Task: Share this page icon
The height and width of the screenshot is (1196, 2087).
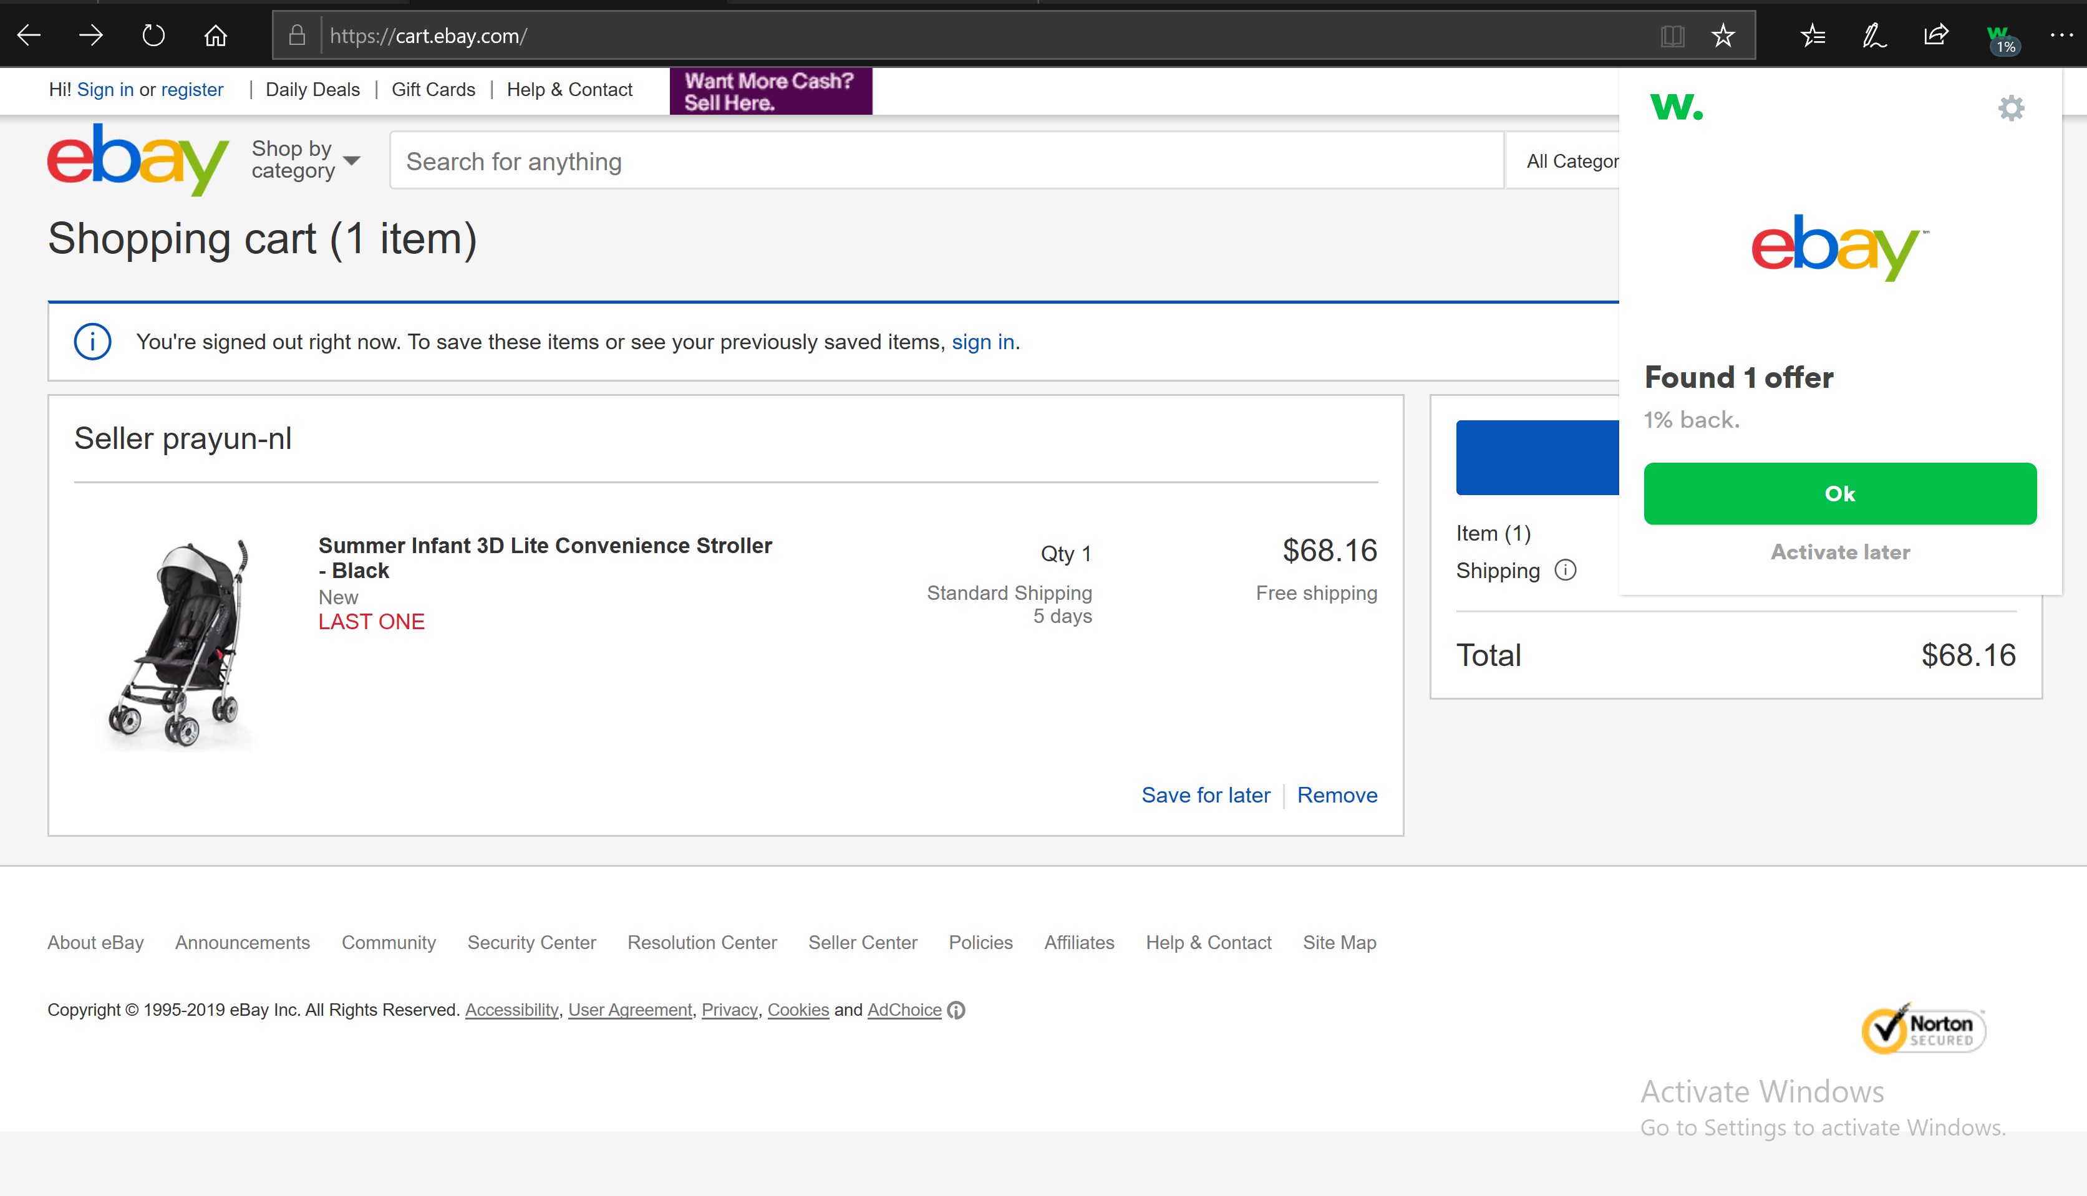Action: (1936, 36)
